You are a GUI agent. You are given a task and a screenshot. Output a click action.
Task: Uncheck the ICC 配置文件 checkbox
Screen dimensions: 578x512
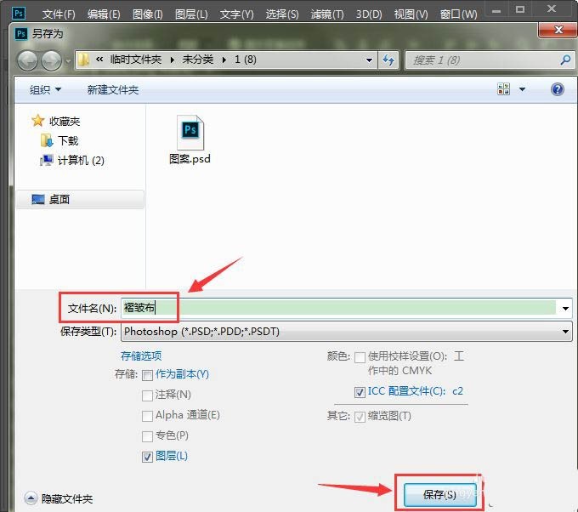[360, 392]
